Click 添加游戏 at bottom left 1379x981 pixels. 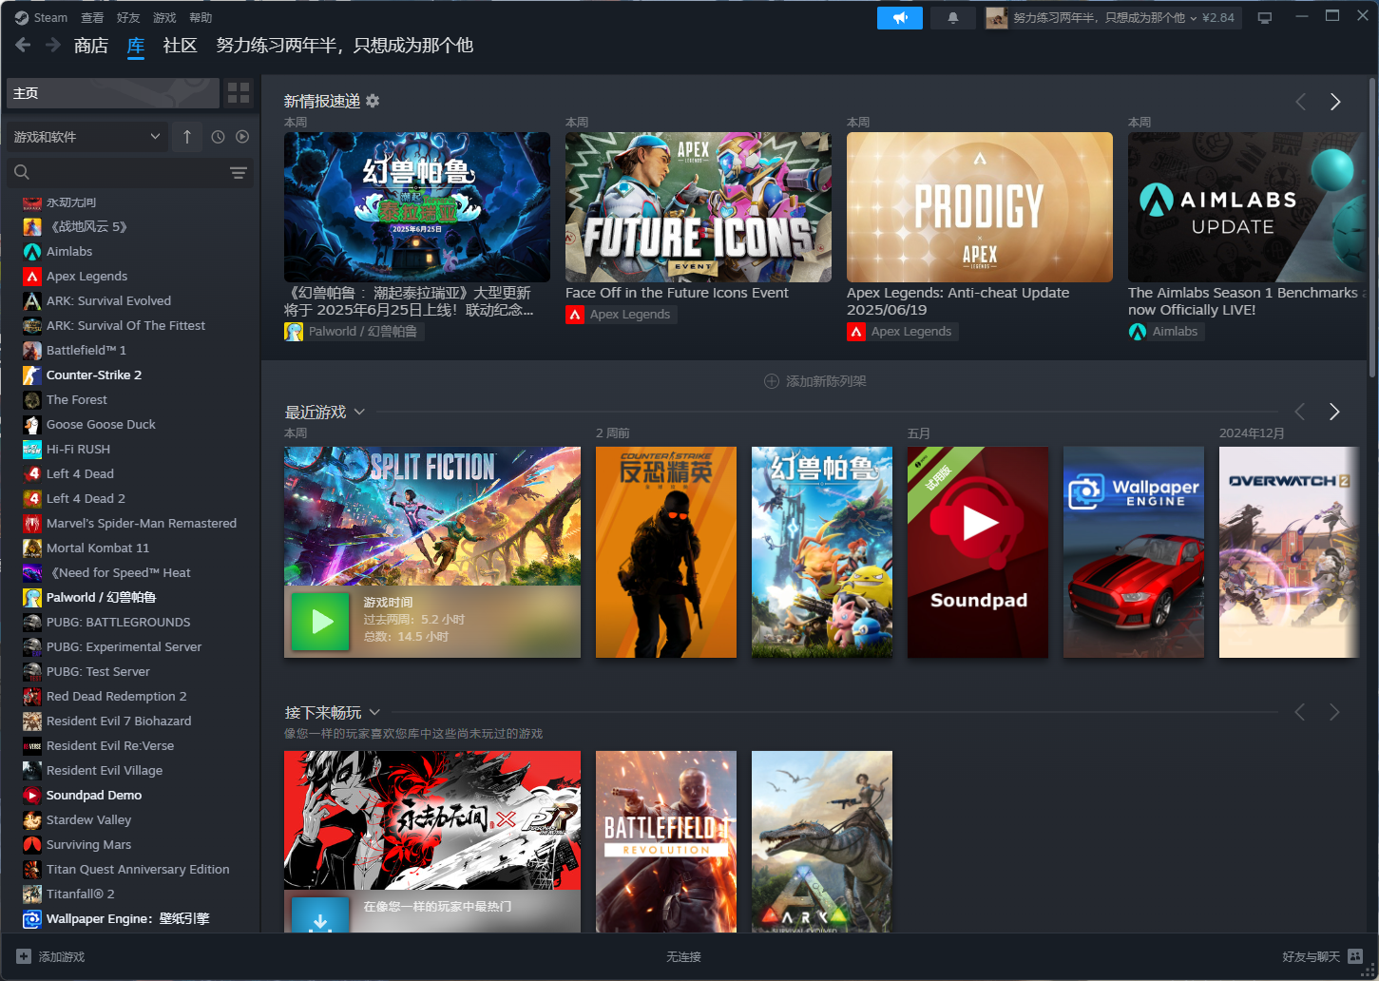tap(62, 956)
